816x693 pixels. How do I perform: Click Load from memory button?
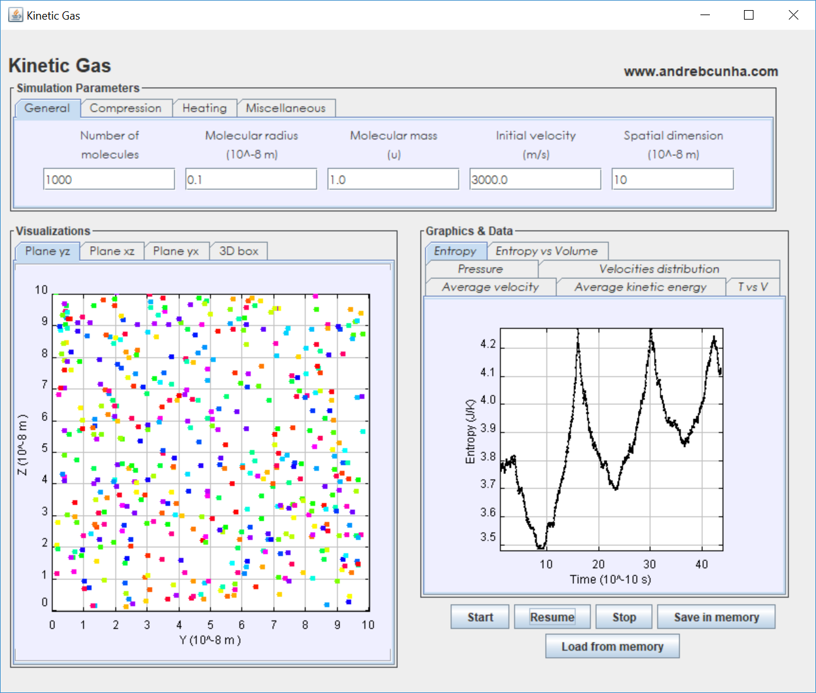pyautogui.click(x=613, y=646)
